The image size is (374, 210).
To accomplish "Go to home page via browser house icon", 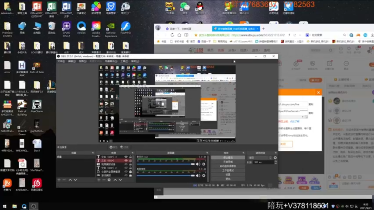I will click(x=179, y=35).
